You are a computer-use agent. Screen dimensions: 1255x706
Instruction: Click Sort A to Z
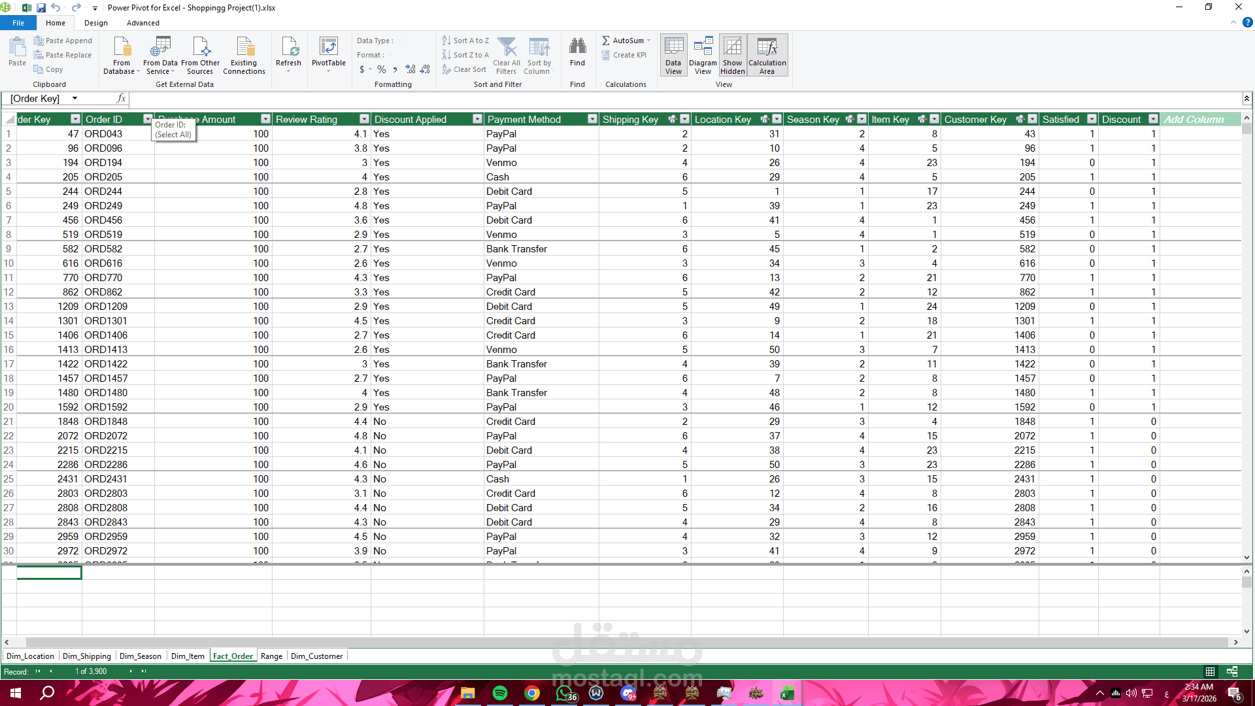click(465, 41)
